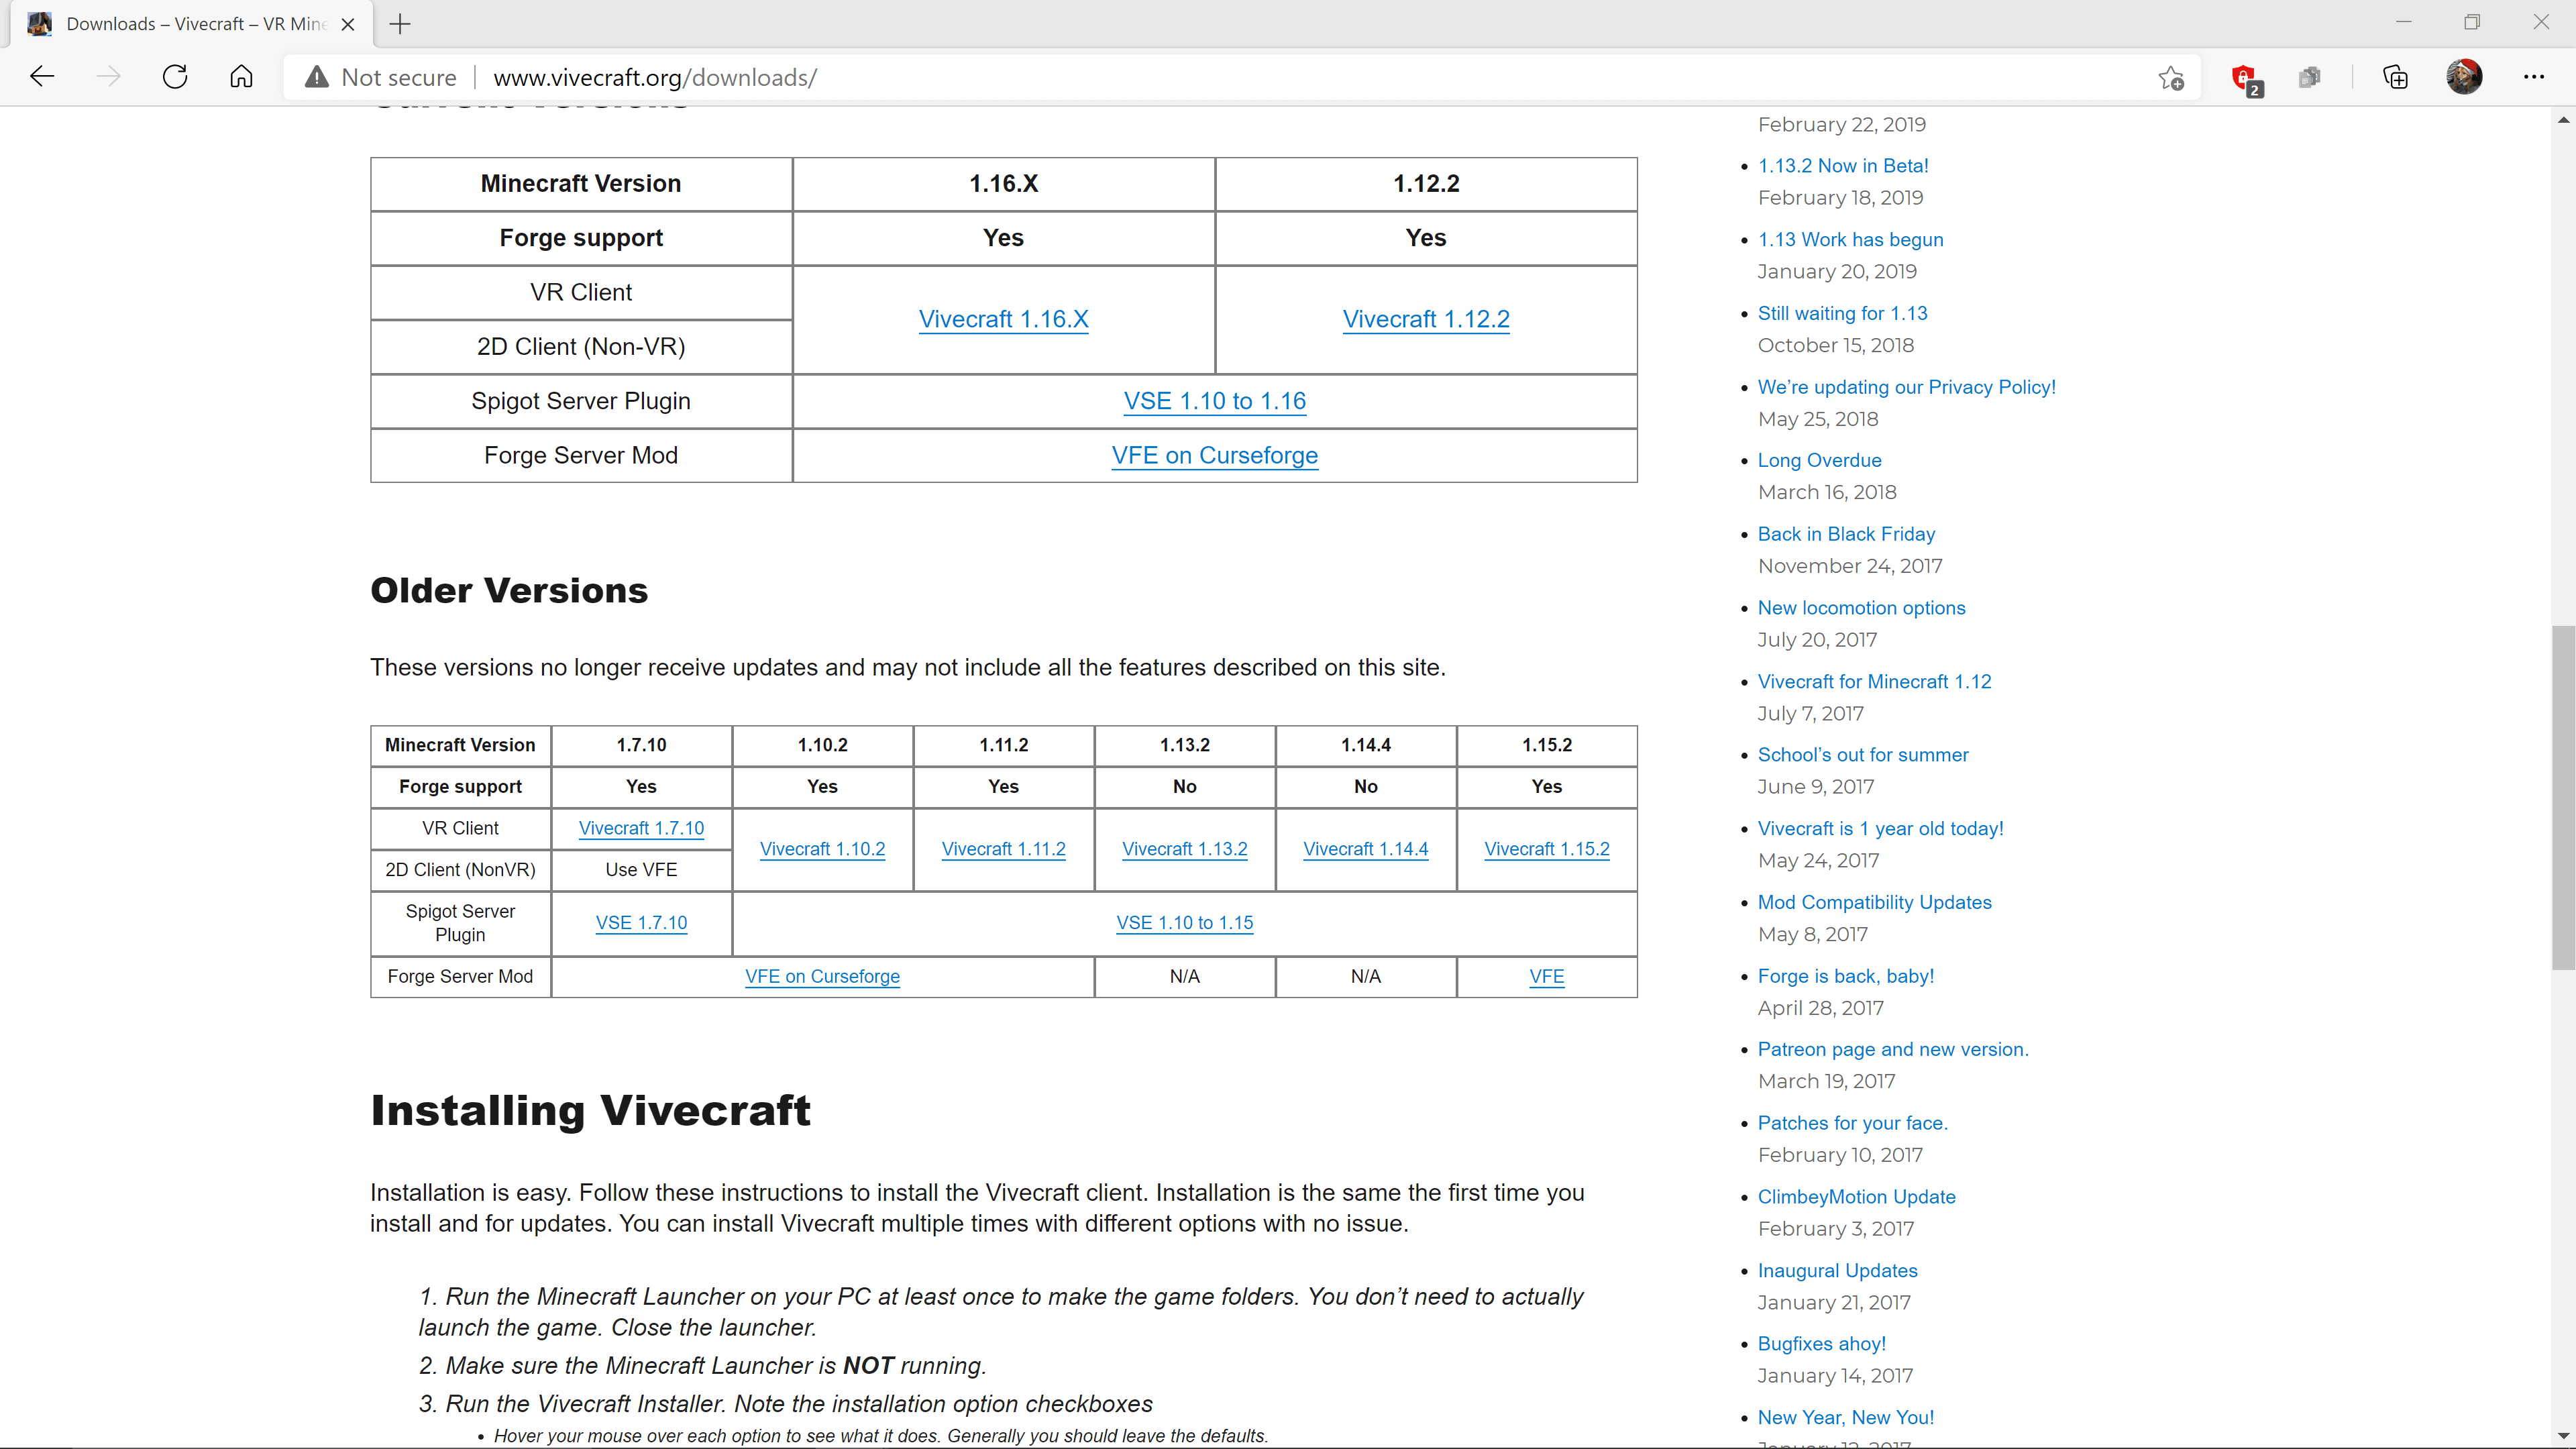The image size is (2576, 1449).
Task: Open VSE 1.7.10 link
Action: pos(641,923)
